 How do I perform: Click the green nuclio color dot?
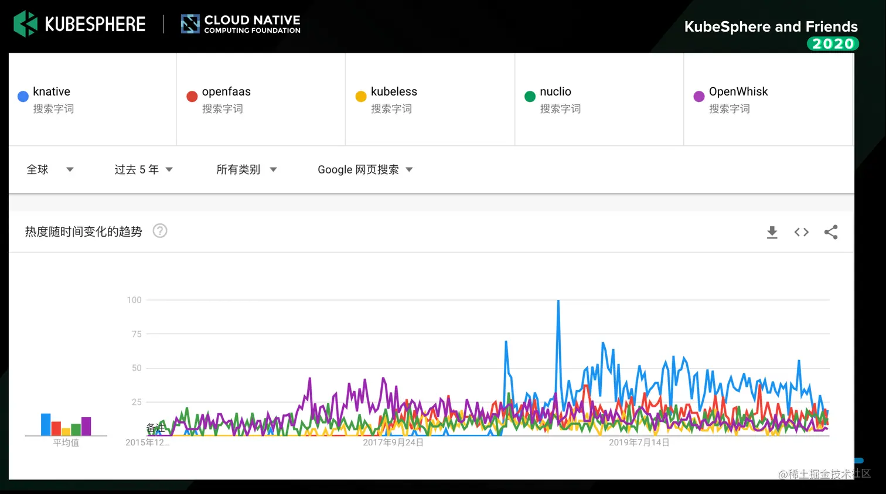pos(530,97)
